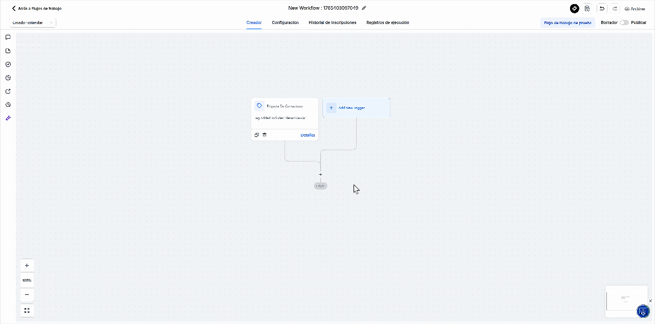Click Flujo de trabajo de prueba button
The width and height of the screenshot is (655, 324).
pyautogui.click(x=567, y=22)
